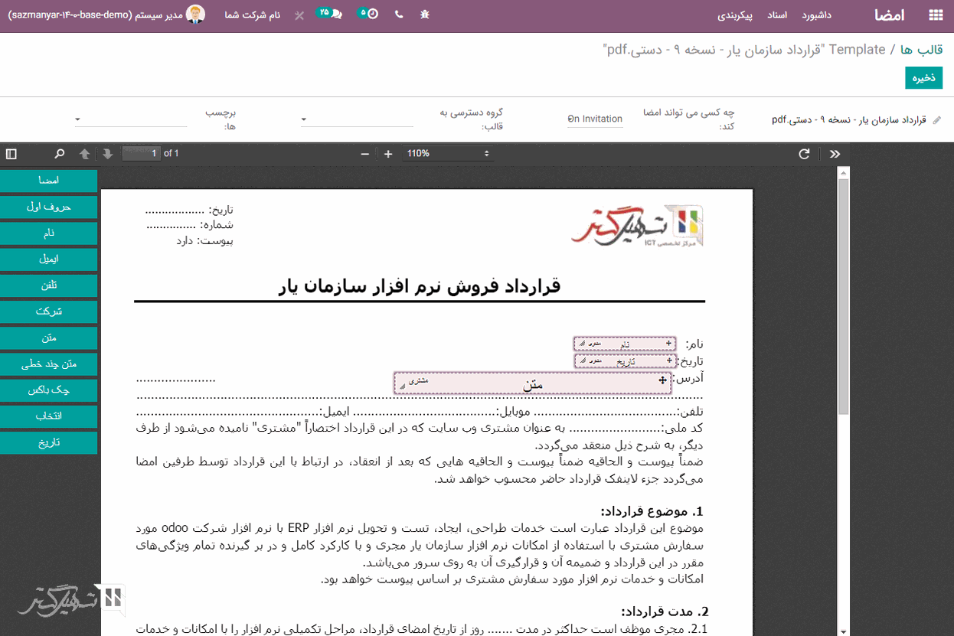This screenshot has width=954, height=636.
Task: Open the bug debug menu icon
Action: [426, 15]
